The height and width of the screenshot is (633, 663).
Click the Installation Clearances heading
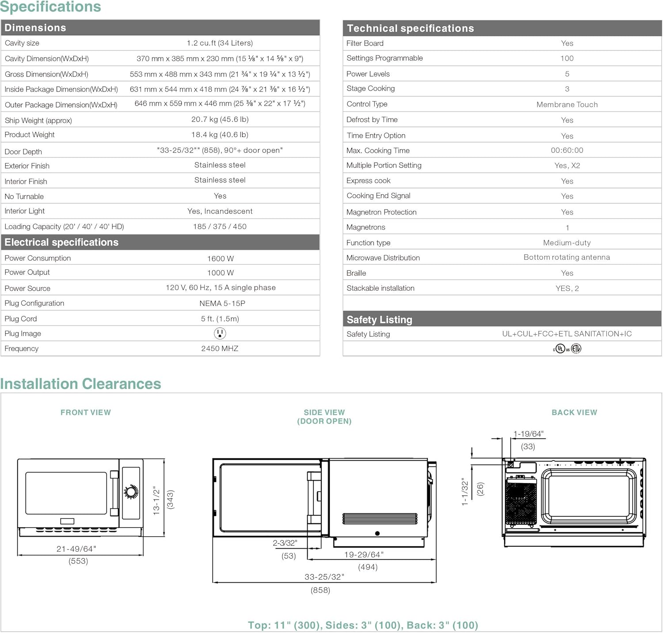[x=81, y=384]
